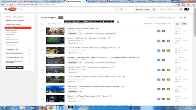The image size is (196, 110).
Task: Select the Подкаст от Венома #4 checkbox
Action: (x=43, y=41)
